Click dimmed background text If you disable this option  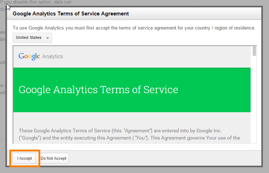(x=36, y=2)
